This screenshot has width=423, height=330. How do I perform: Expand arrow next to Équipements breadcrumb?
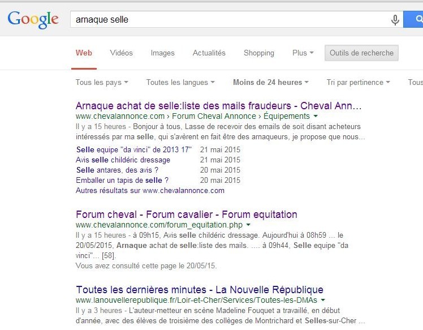316,117
